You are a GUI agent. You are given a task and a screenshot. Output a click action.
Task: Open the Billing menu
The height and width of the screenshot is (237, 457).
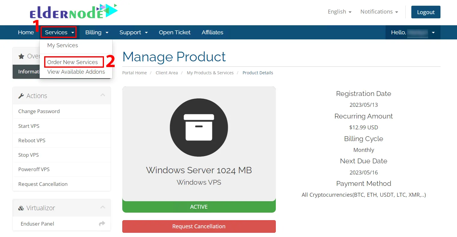coord(96,32)
